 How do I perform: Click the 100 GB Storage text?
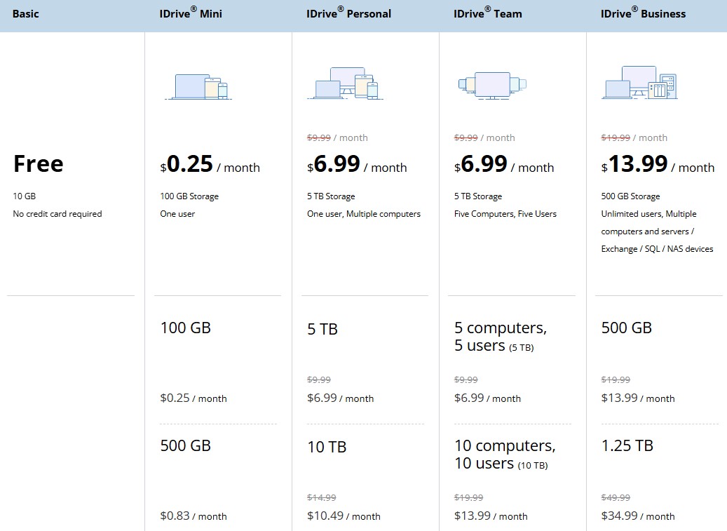[x=189, y=196]
